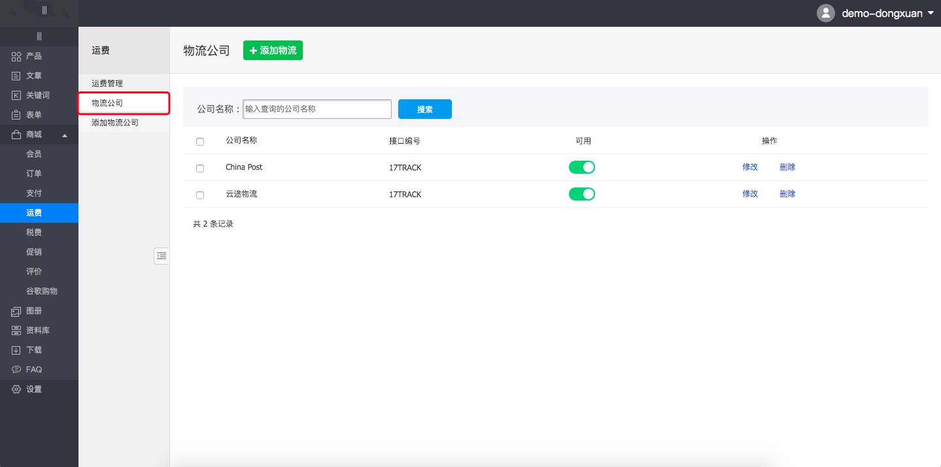Viewport: 941px width, 467px height.
Task: Click the Gallery (图册) icon
Action: point(17,311)
